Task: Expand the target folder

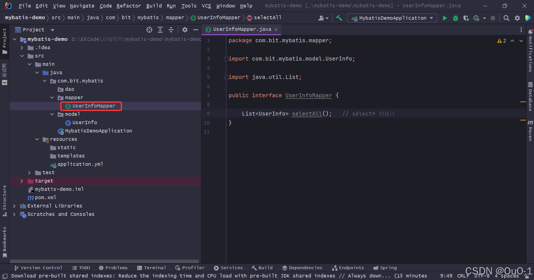Action: [22, 181]
